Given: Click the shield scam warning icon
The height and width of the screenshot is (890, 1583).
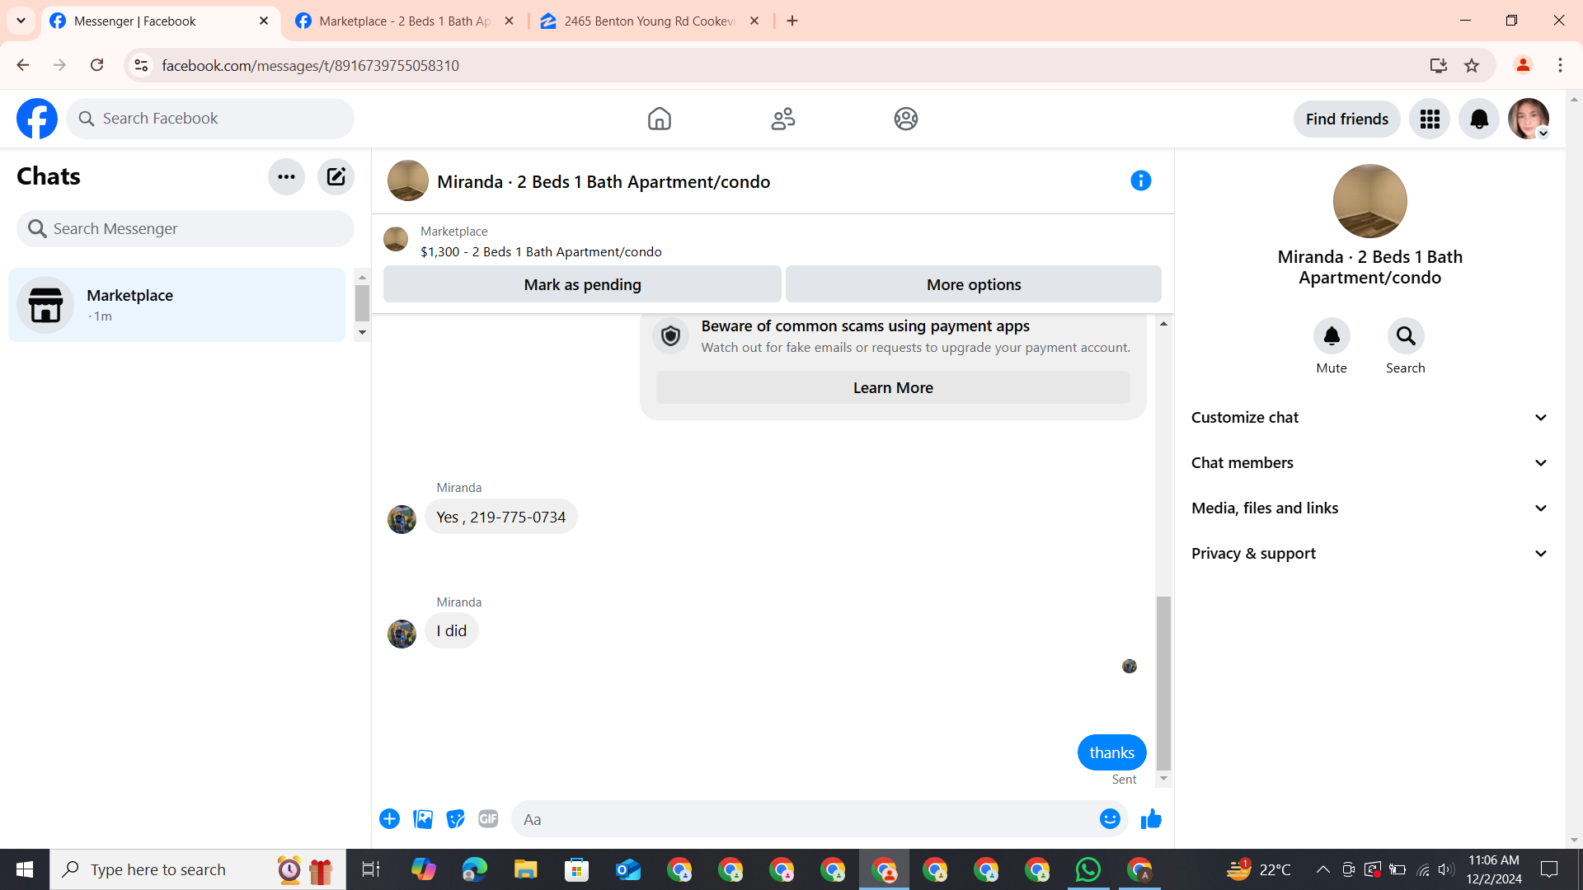Looking at the screenshot, I should [671, 336].
